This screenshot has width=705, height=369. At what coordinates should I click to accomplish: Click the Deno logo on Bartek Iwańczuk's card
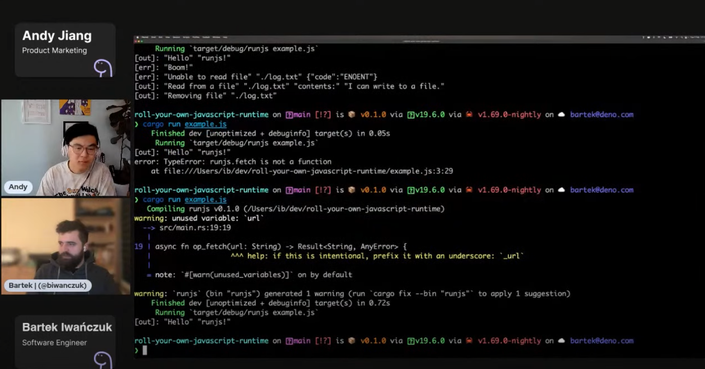pyautogui.click(x=103, y=359)
